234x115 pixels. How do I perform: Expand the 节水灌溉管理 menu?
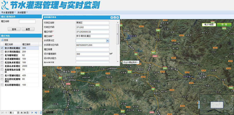(x=8, y=12)
